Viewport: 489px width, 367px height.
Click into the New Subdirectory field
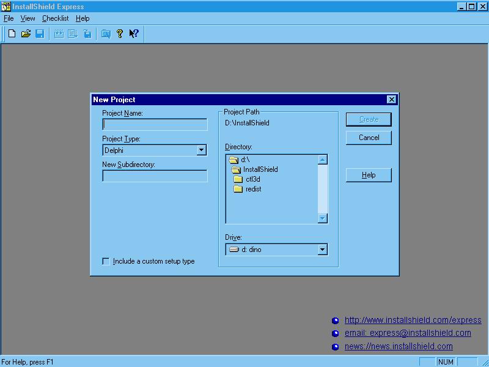click(155, 176)
